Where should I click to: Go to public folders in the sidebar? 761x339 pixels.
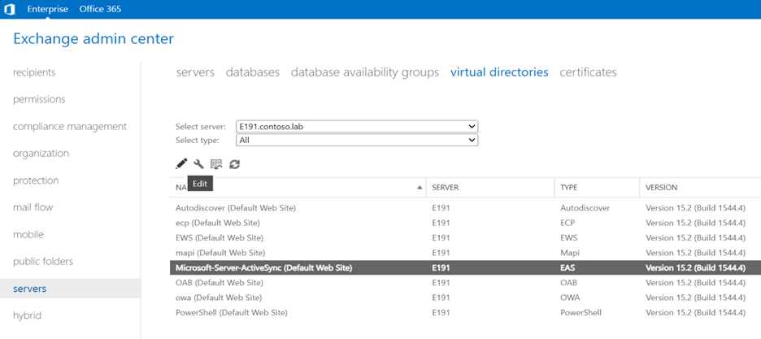[43, 262]
